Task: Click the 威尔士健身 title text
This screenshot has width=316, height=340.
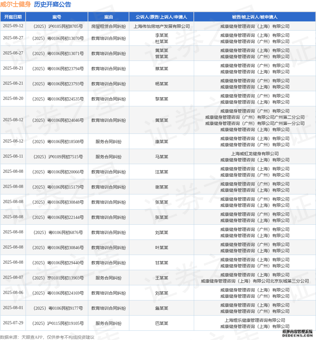Action: click(15, 4)
